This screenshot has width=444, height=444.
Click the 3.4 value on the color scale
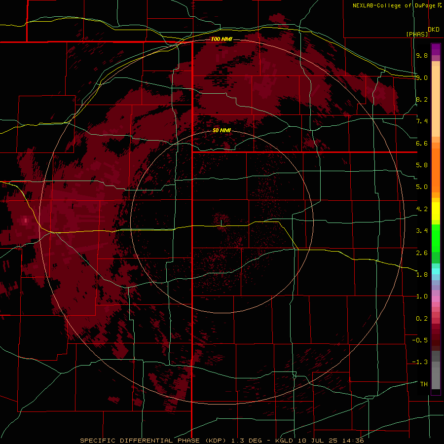click(x=422, y=231)
